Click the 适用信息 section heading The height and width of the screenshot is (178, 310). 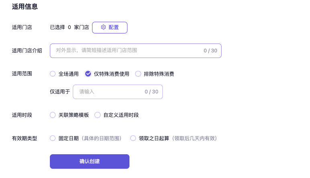click(25, 7)
